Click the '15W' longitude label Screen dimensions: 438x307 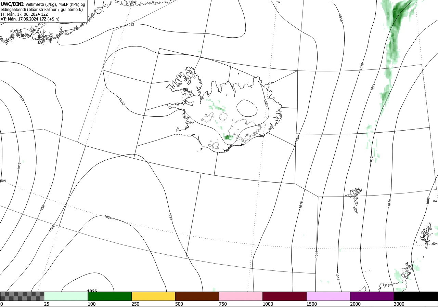[x=277, y=2]
